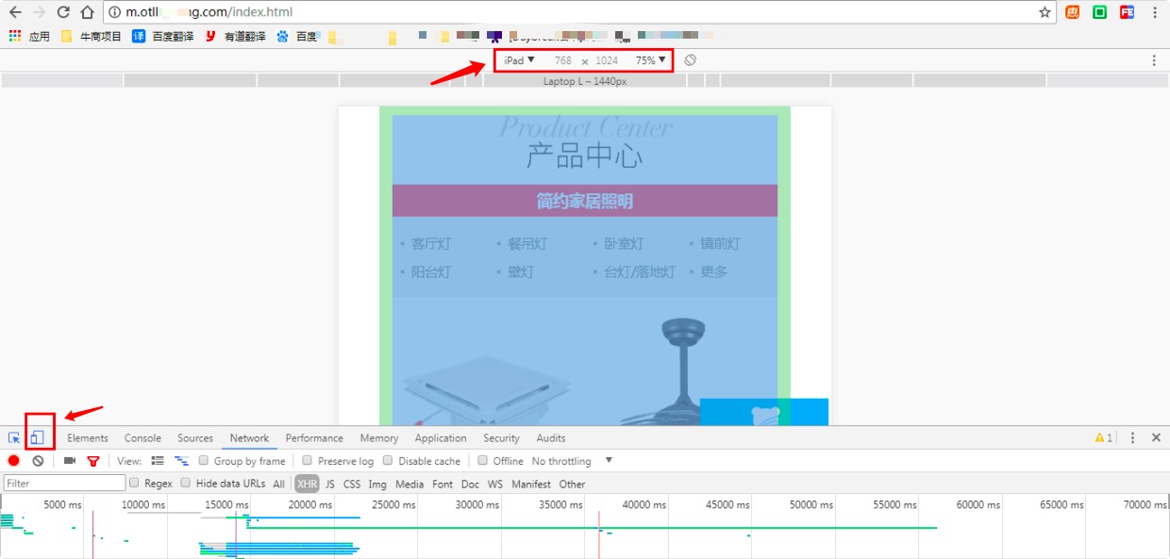Open the 百度翻译 bookmark
This screenshot has width=1170, height=559.
click(162, 37)
